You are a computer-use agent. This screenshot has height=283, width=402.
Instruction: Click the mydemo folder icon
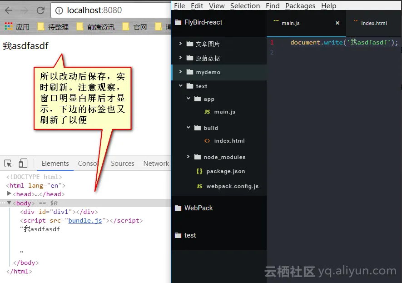190,72
